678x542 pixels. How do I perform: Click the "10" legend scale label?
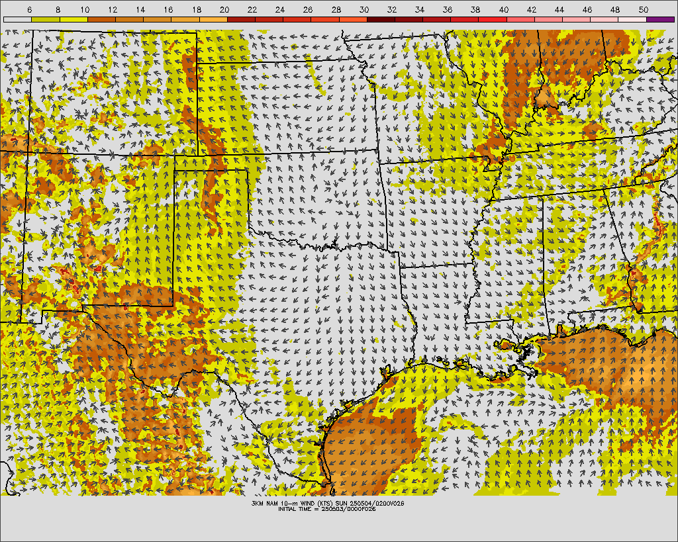(x=85, y=9)
